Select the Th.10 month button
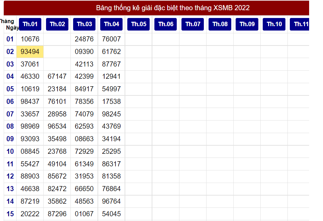This screenshot has height=221, width=323. tap(274, 24)
